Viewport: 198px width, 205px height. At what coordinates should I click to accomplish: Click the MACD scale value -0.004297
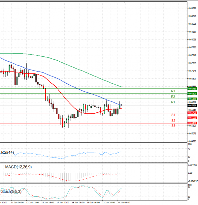tap(193, 181)
